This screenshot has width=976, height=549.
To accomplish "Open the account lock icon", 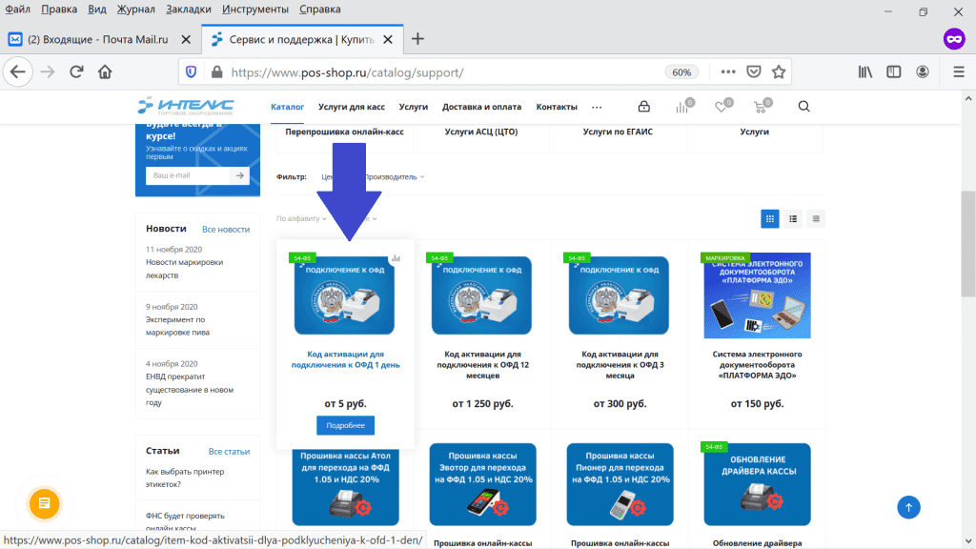I will click(x=644, y=107).
